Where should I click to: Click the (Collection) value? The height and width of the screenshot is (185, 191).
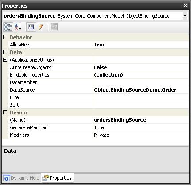click(x=109, y=75)
